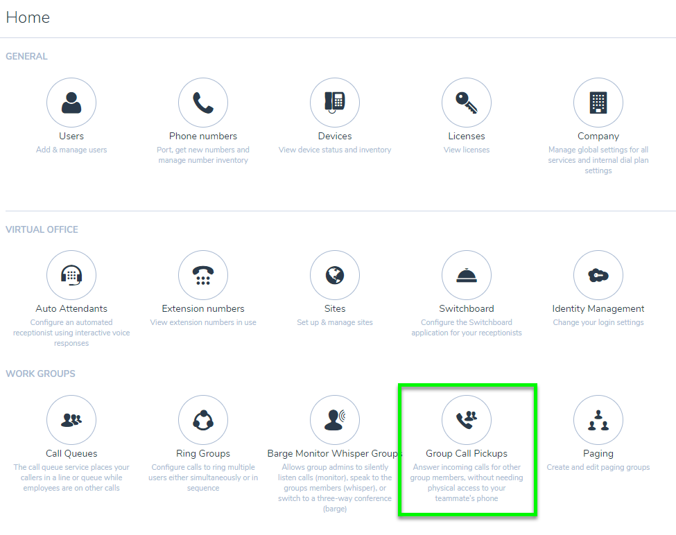The width and height of the screenshot is (676, 535).
Task: Open the Switchboard bell icon
Action: click(467, 275)
